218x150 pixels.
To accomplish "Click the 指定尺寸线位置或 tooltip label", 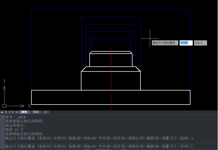I will (165, 43).
